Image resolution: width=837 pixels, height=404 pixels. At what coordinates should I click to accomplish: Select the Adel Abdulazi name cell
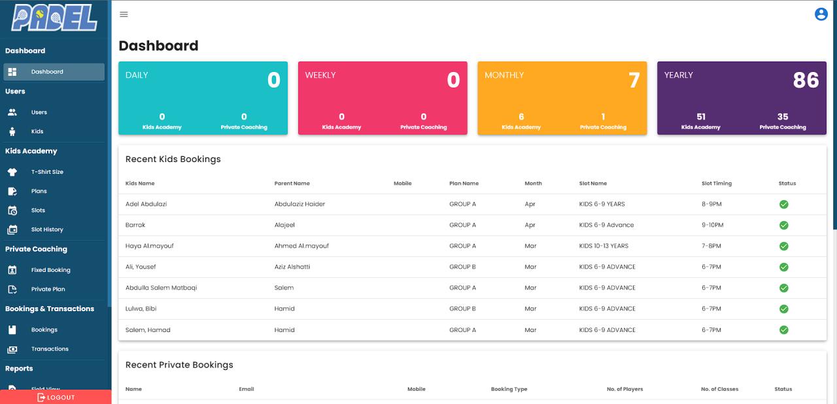[x=146, y=204]
